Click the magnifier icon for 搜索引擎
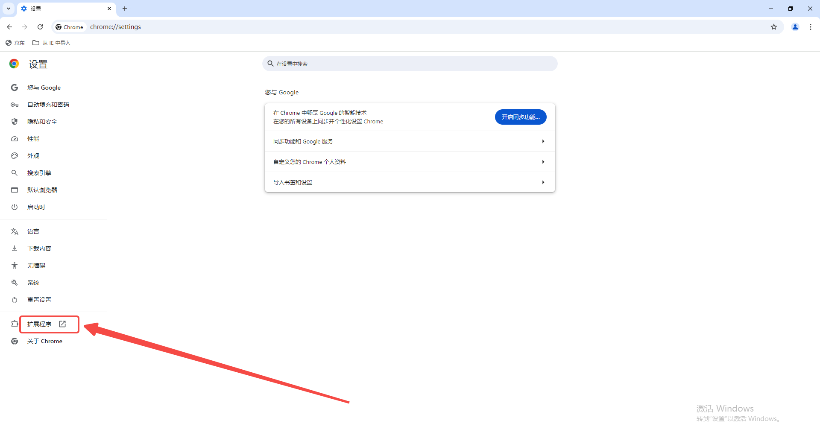This screenshot has width=820, height=444. (15, 173)
